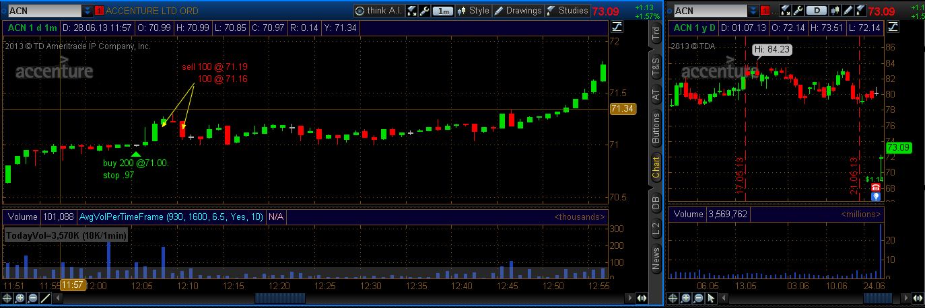
Task: Open the AT side tab
Action: pyautogui.click(x=656, y=95)
